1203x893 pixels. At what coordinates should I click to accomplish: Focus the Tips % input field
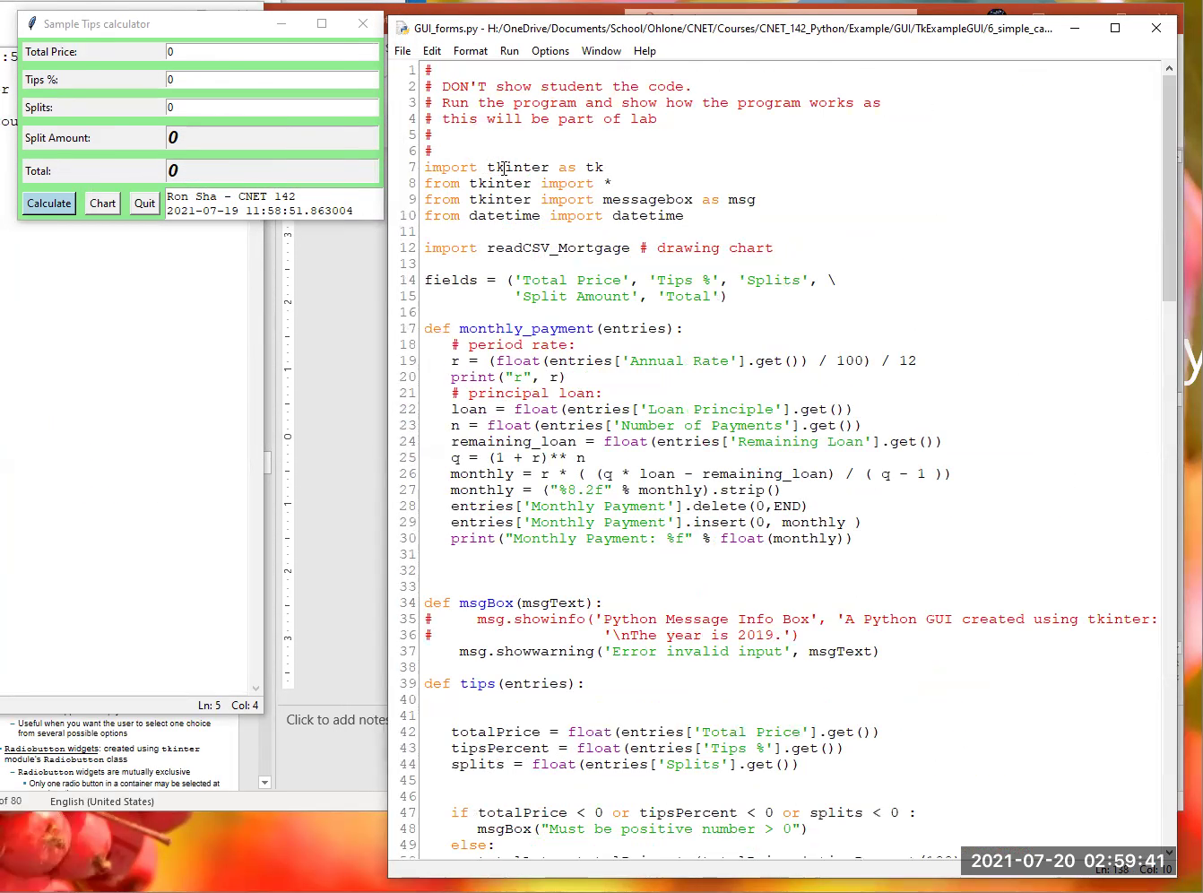point(273,80)
